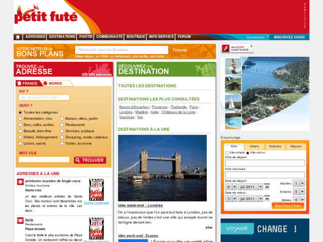Select Visites, tourisme category
The image size is (323, 242).
point(62,143)
